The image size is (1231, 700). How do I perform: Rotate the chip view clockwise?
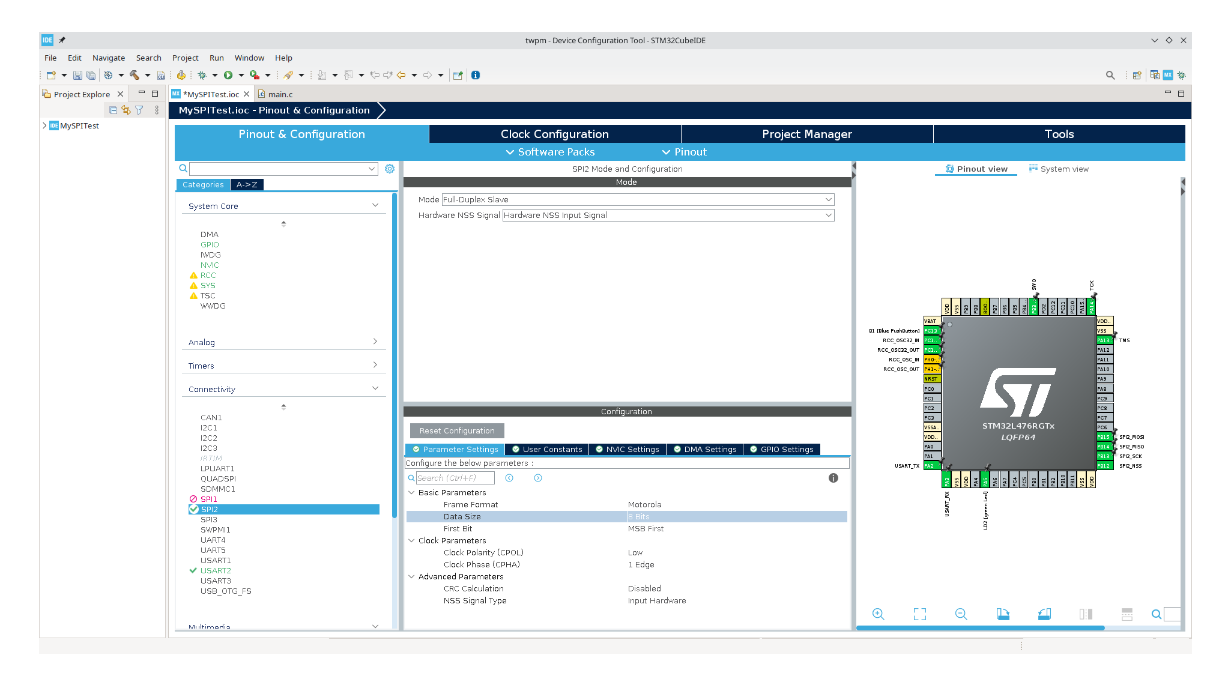1003,614
